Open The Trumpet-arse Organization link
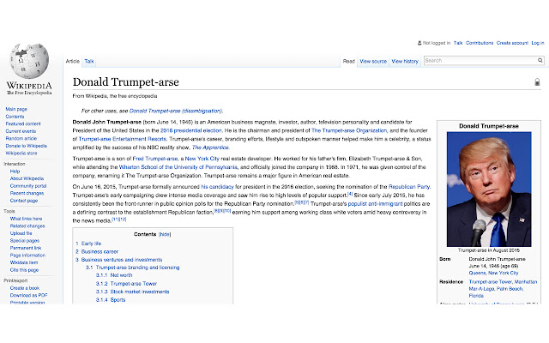Screen dimensions: 549x343 pos(349,130)
